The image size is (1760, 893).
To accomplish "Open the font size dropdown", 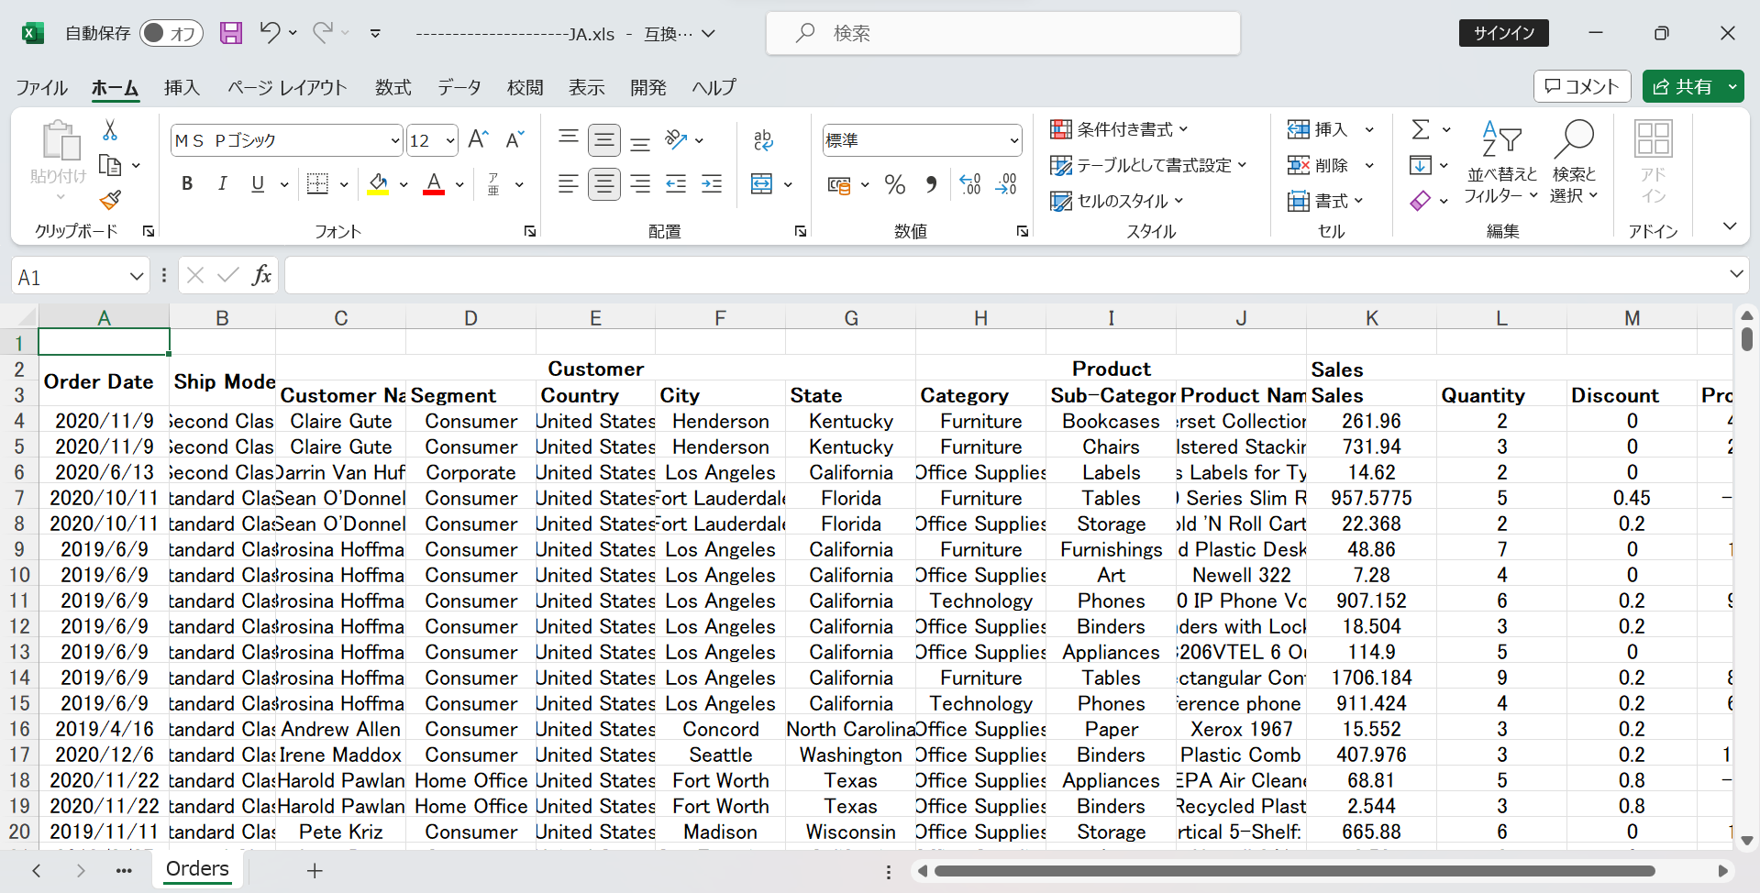I will tap(450, 140).
